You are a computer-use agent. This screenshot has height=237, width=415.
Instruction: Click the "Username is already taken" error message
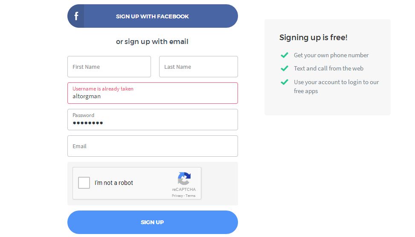coord(103,89)
